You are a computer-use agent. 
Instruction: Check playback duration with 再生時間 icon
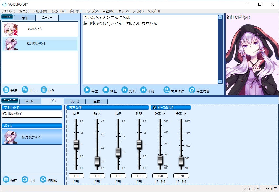pos(192,90)
